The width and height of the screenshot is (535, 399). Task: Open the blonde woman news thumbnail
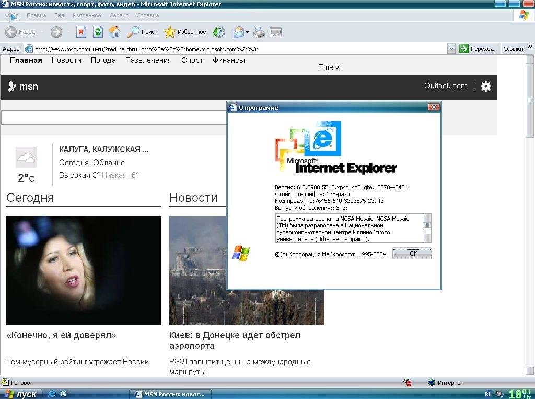[84, 270]
